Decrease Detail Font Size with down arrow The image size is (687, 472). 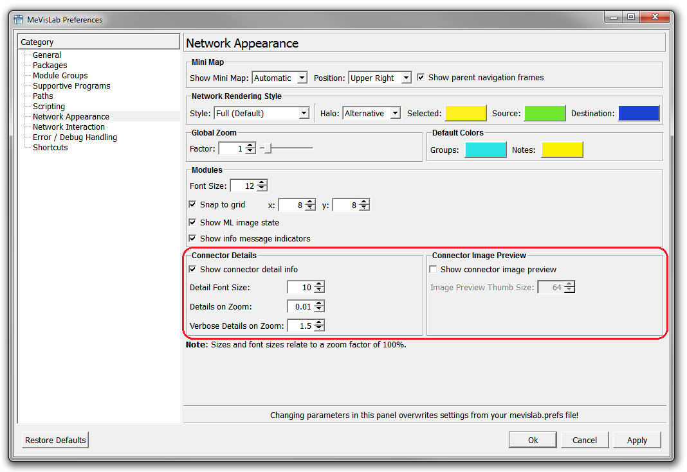click(319, 290)
